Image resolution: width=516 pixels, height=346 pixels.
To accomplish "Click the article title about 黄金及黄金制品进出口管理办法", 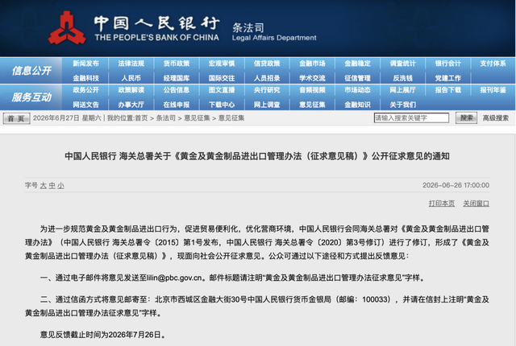I will pos(257,156).
